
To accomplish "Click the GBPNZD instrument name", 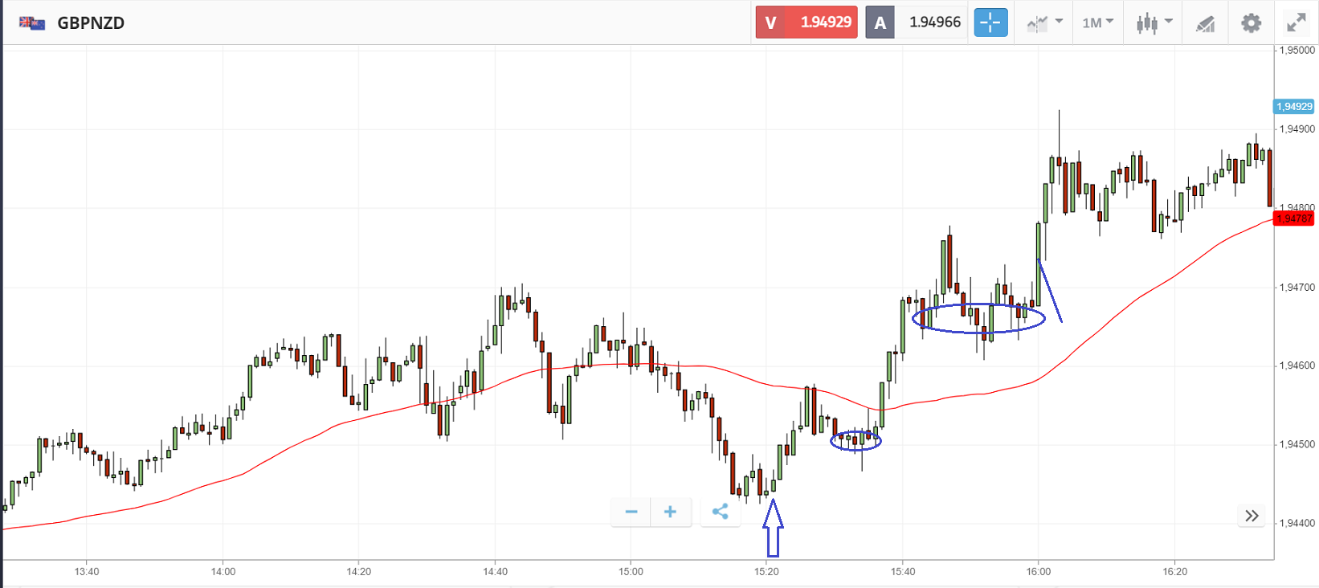I will [91, 22].
